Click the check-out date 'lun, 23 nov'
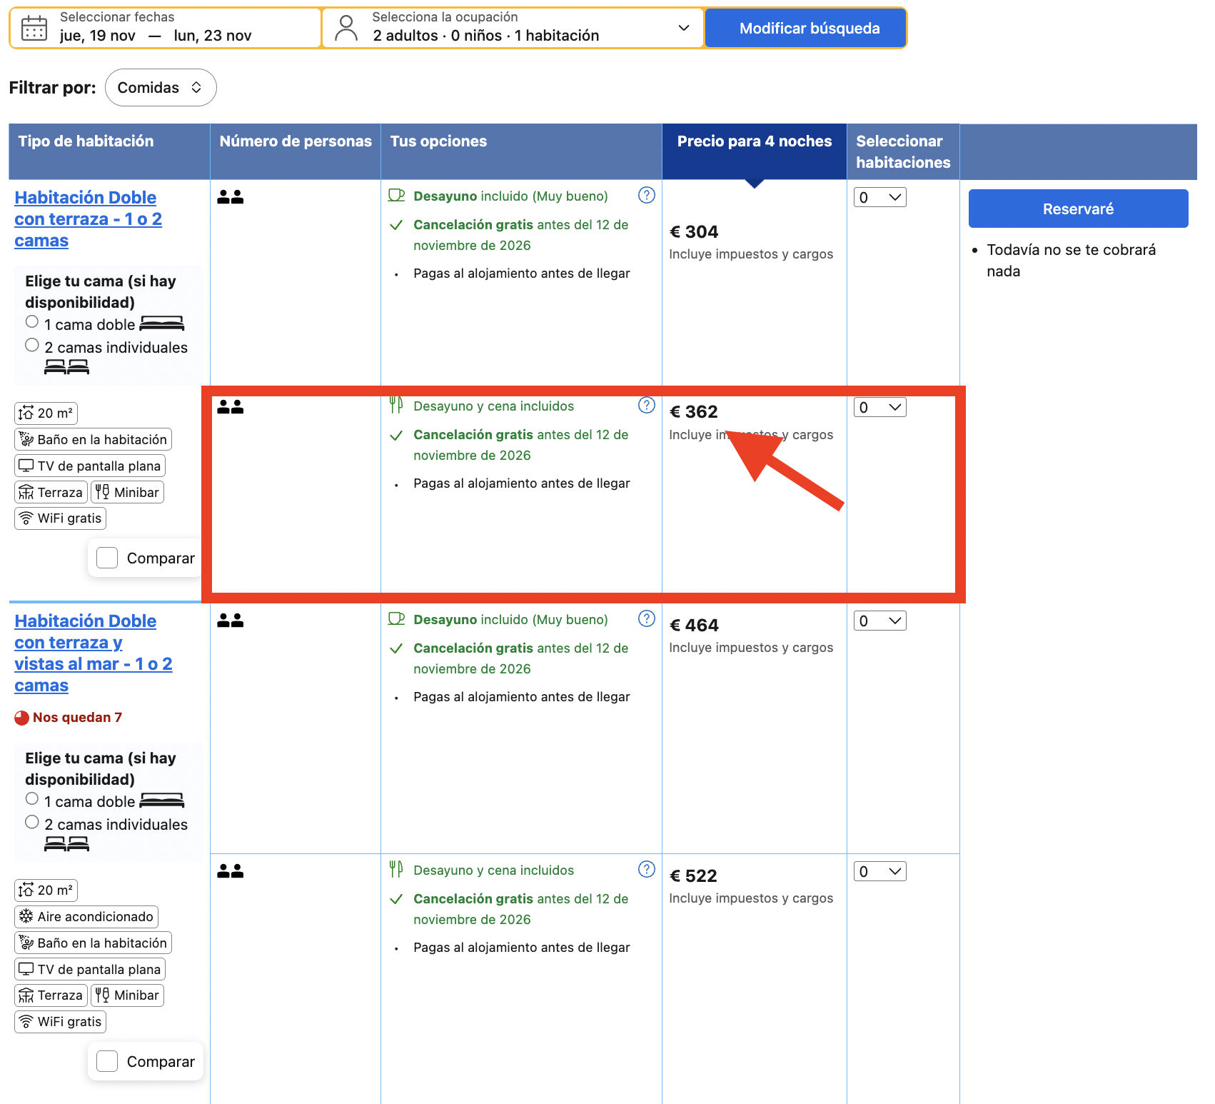 click(x=213, y=36)
